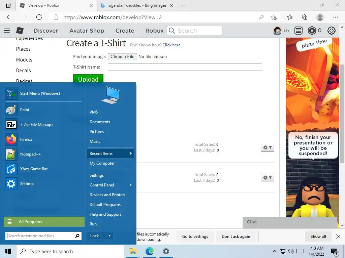Click Go to settings in download bar
This screenshot has width=345, height=258.
[195, 236]
